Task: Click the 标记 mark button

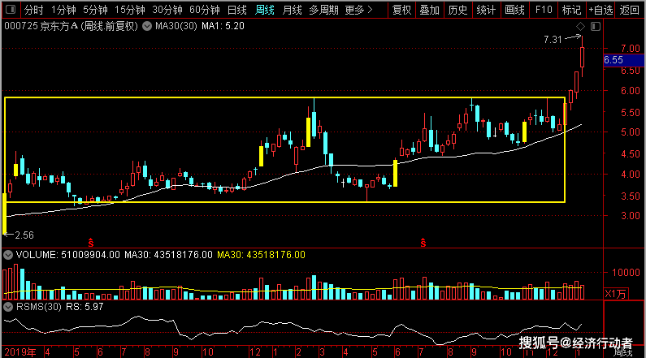Action: pos(571,10)
